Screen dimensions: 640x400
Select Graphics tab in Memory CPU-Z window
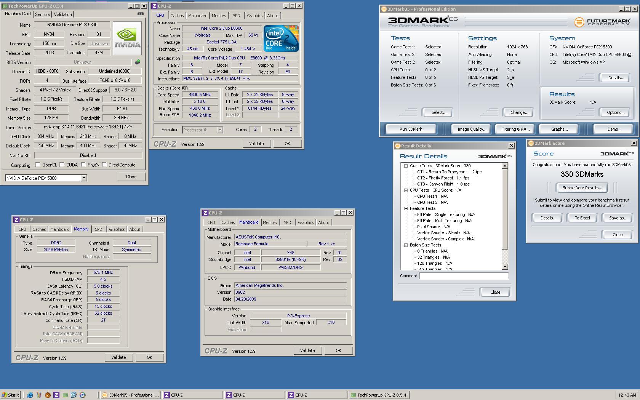pyautogui.click(x=117, y=229)
